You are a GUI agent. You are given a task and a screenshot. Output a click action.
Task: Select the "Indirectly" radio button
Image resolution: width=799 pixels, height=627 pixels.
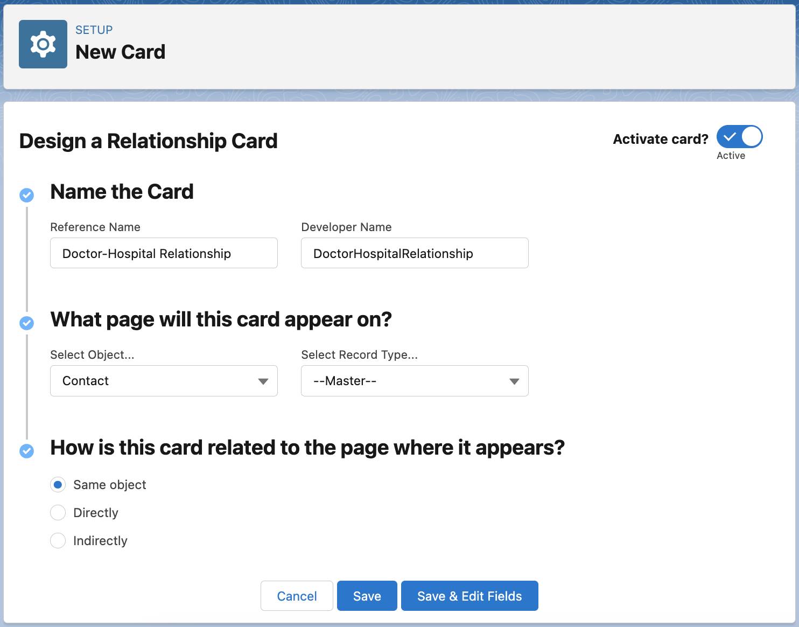pos(58,540)
